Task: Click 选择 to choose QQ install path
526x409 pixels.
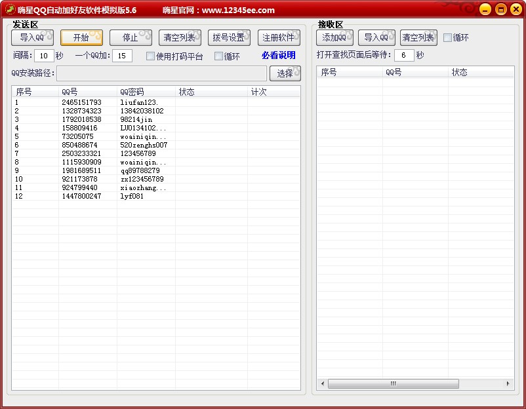Action: click(x=285, y=73)
